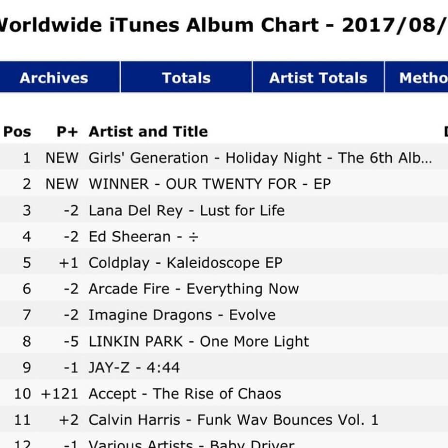Click Lana Del Rey - Lust for Life
The width and height of the screenshot is (448, 448).
[186, 210]
